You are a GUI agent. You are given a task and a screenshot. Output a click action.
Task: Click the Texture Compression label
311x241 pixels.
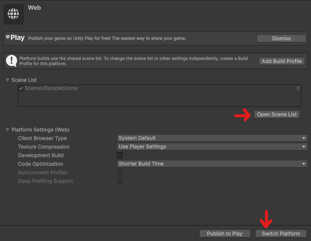[x=44, y=147]
